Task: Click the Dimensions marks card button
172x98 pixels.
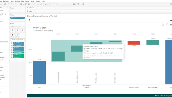Action: pyautogui.click(x=17, y=31)
